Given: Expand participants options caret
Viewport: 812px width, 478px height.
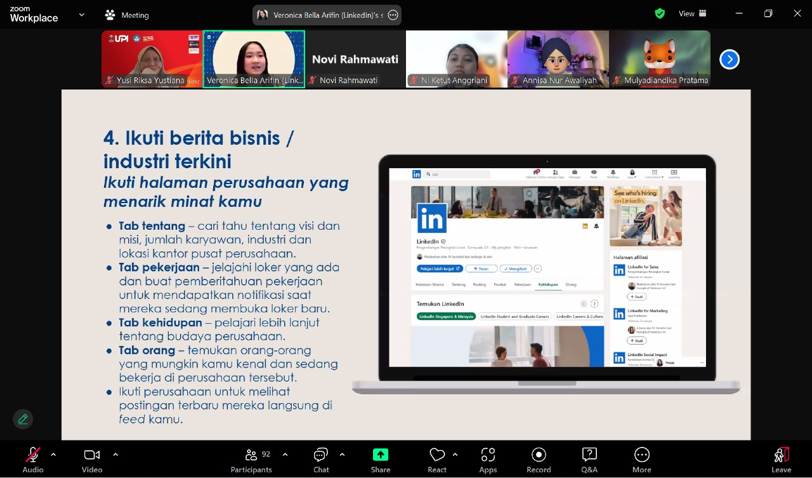Looking at the screenshot, I should click(x=285, y=455).
